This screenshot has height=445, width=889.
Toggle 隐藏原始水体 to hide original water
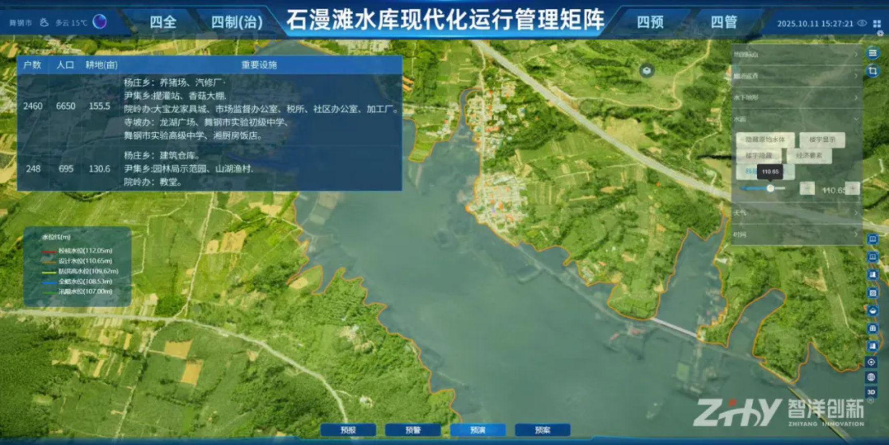click(765, 140)
